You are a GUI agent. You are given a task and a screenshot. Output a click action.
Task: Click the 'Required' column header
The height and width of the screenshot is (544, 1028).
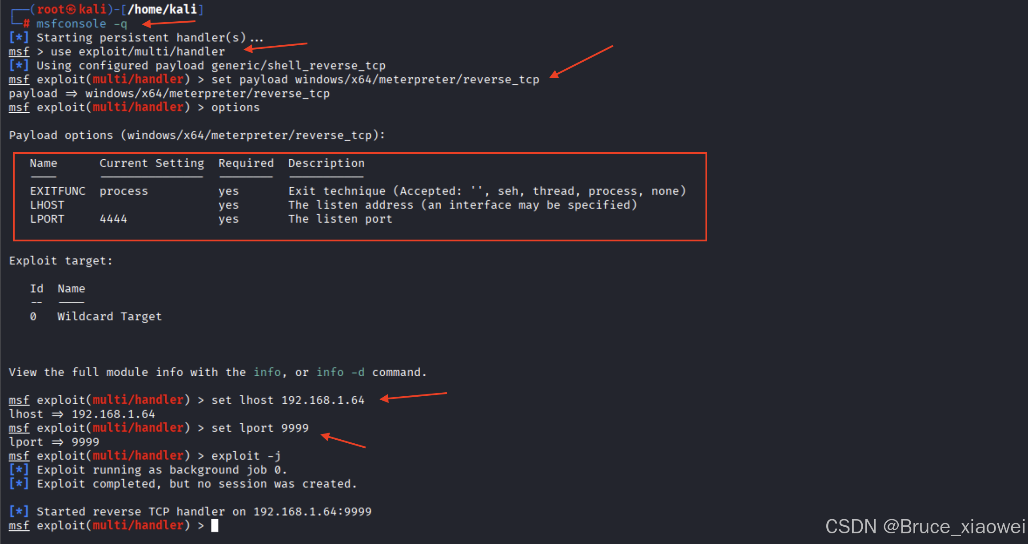[x=246, y=163]
